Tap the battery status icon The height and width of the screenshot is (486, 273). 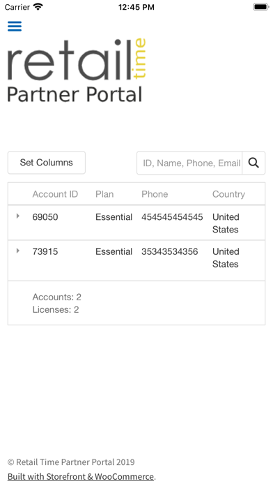[261, 7]
